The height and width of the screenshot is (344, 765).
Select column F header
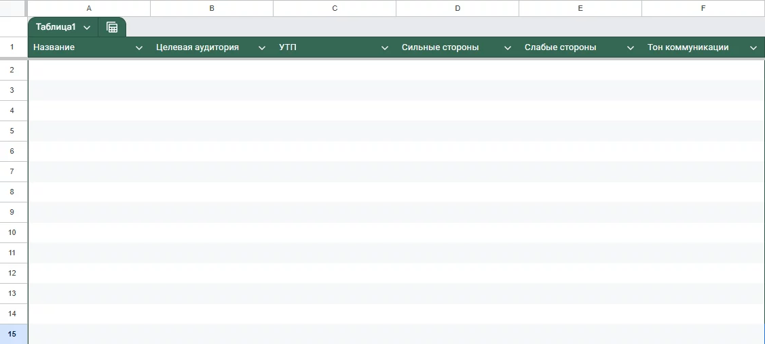point(703,8)
